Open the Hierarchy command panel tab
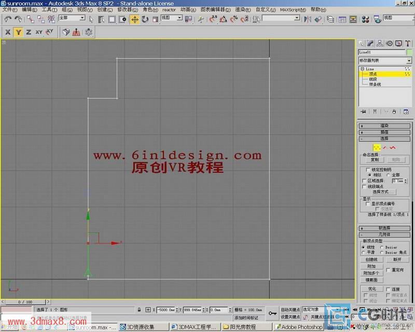This screenshot has height=332, width=415. [x=380, y=44]
